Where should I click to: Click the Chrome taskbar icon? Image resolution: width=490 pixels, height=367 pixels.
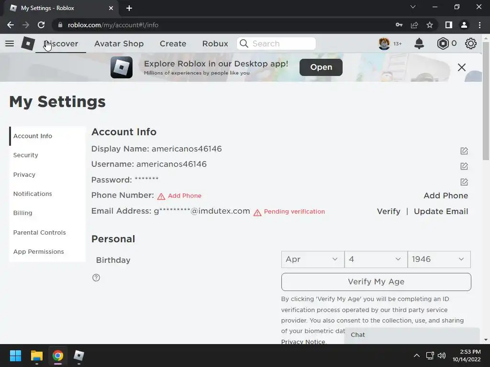(x=58, y=356)
